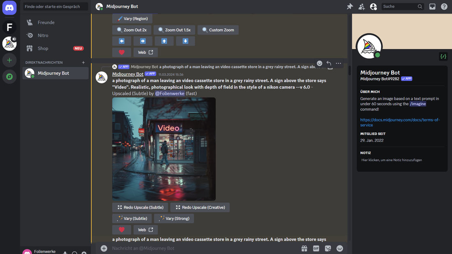Click the conversation search field

pos(55,6)
